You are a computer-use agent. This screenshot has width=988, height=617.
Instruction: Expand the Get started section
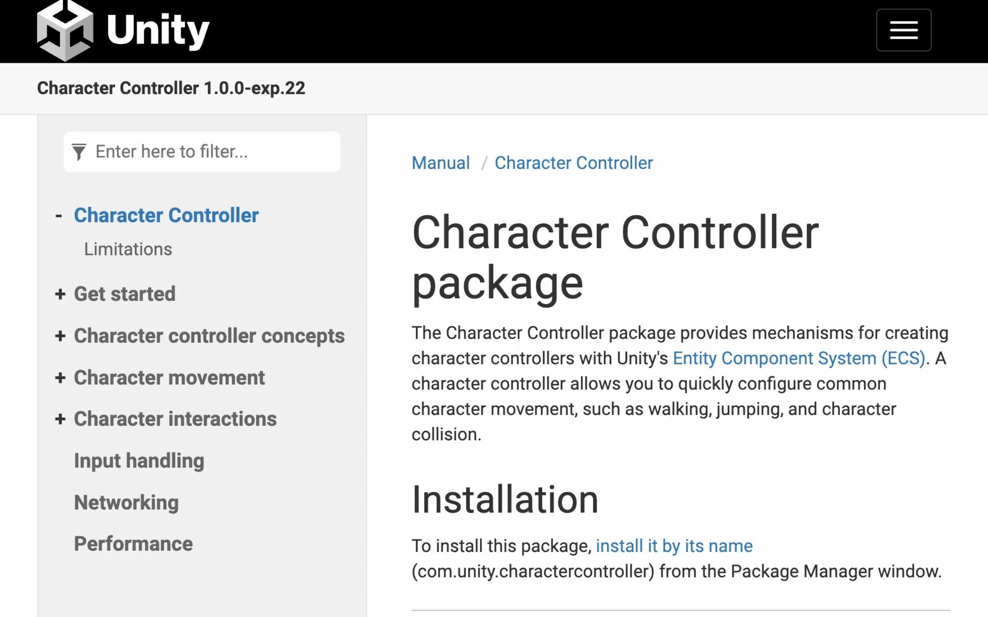(60, 294)
